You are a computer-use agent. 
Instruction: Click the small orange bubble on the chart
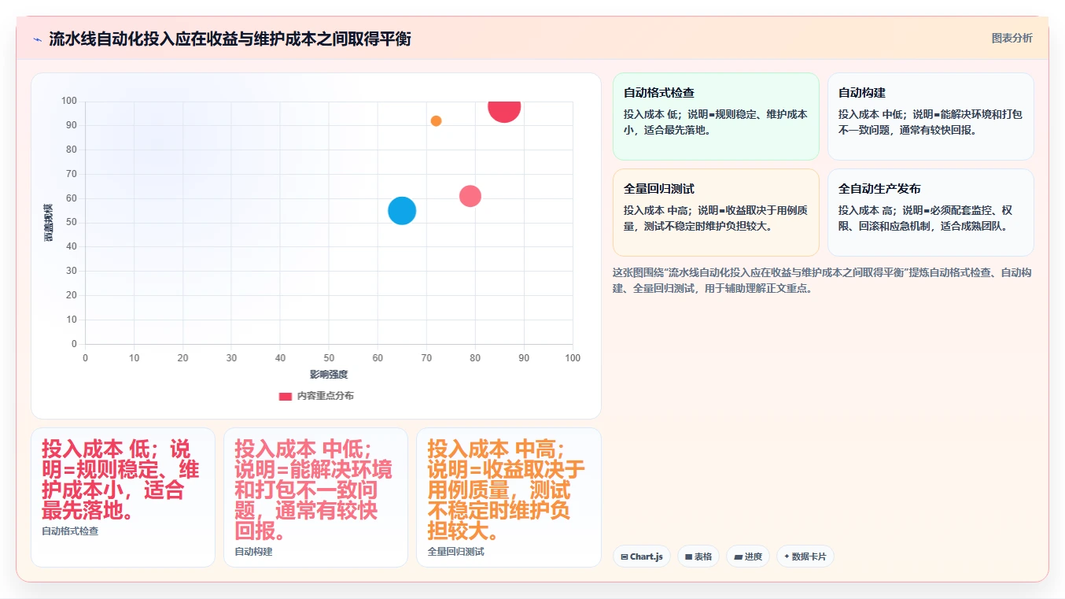pyautogui.click(x=436, y=120)
